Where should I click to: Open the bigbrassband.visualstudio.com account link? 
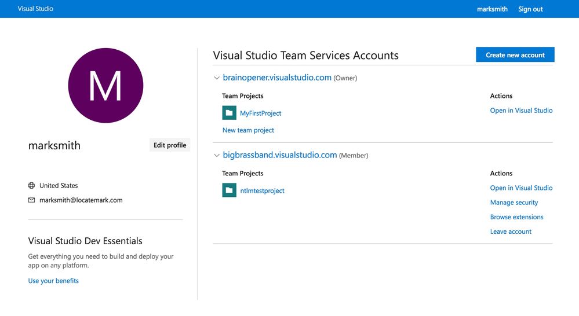[279, 155]
